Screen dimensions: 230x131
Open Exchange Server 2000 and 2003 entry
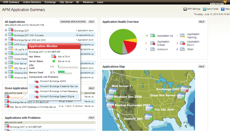tap(30, 40)
